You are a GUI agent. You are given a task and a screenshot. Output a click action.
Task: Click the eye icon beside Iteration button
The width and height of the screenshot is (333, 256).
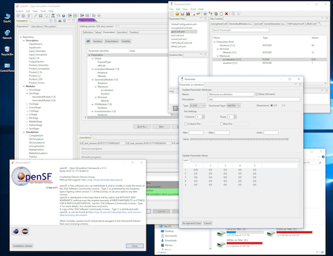click(88, 41)
